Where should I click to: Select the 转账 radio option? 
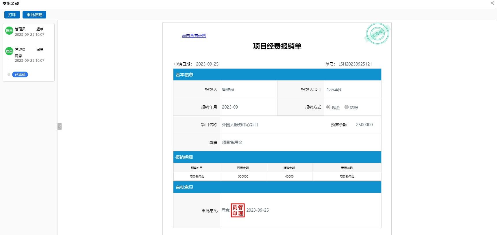pos(347,107)
